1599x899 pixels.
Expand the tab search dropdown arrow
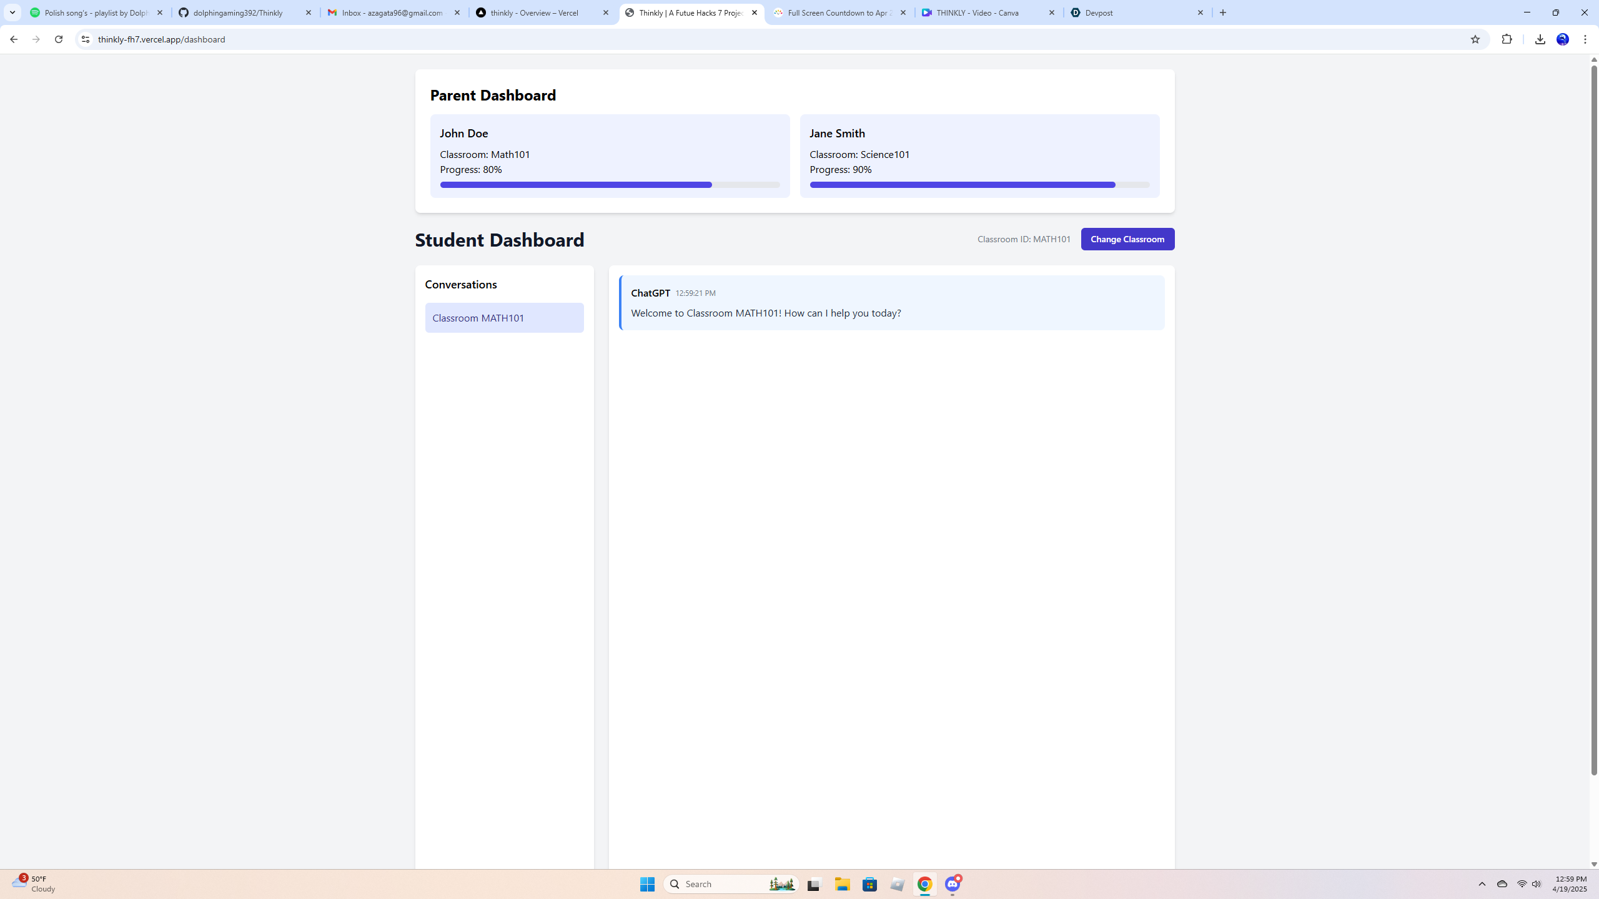12,12
